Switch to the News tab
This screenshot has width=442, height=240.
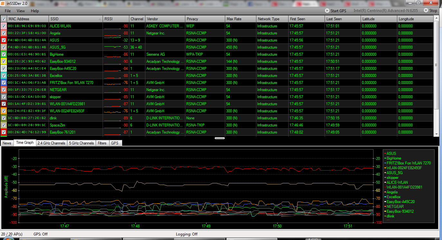[7, 143]
